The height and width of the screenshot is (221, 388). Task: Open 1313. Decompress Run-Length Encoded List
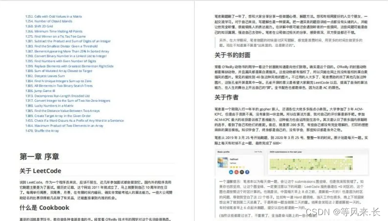pyautogui.click(x=57, y=96)
